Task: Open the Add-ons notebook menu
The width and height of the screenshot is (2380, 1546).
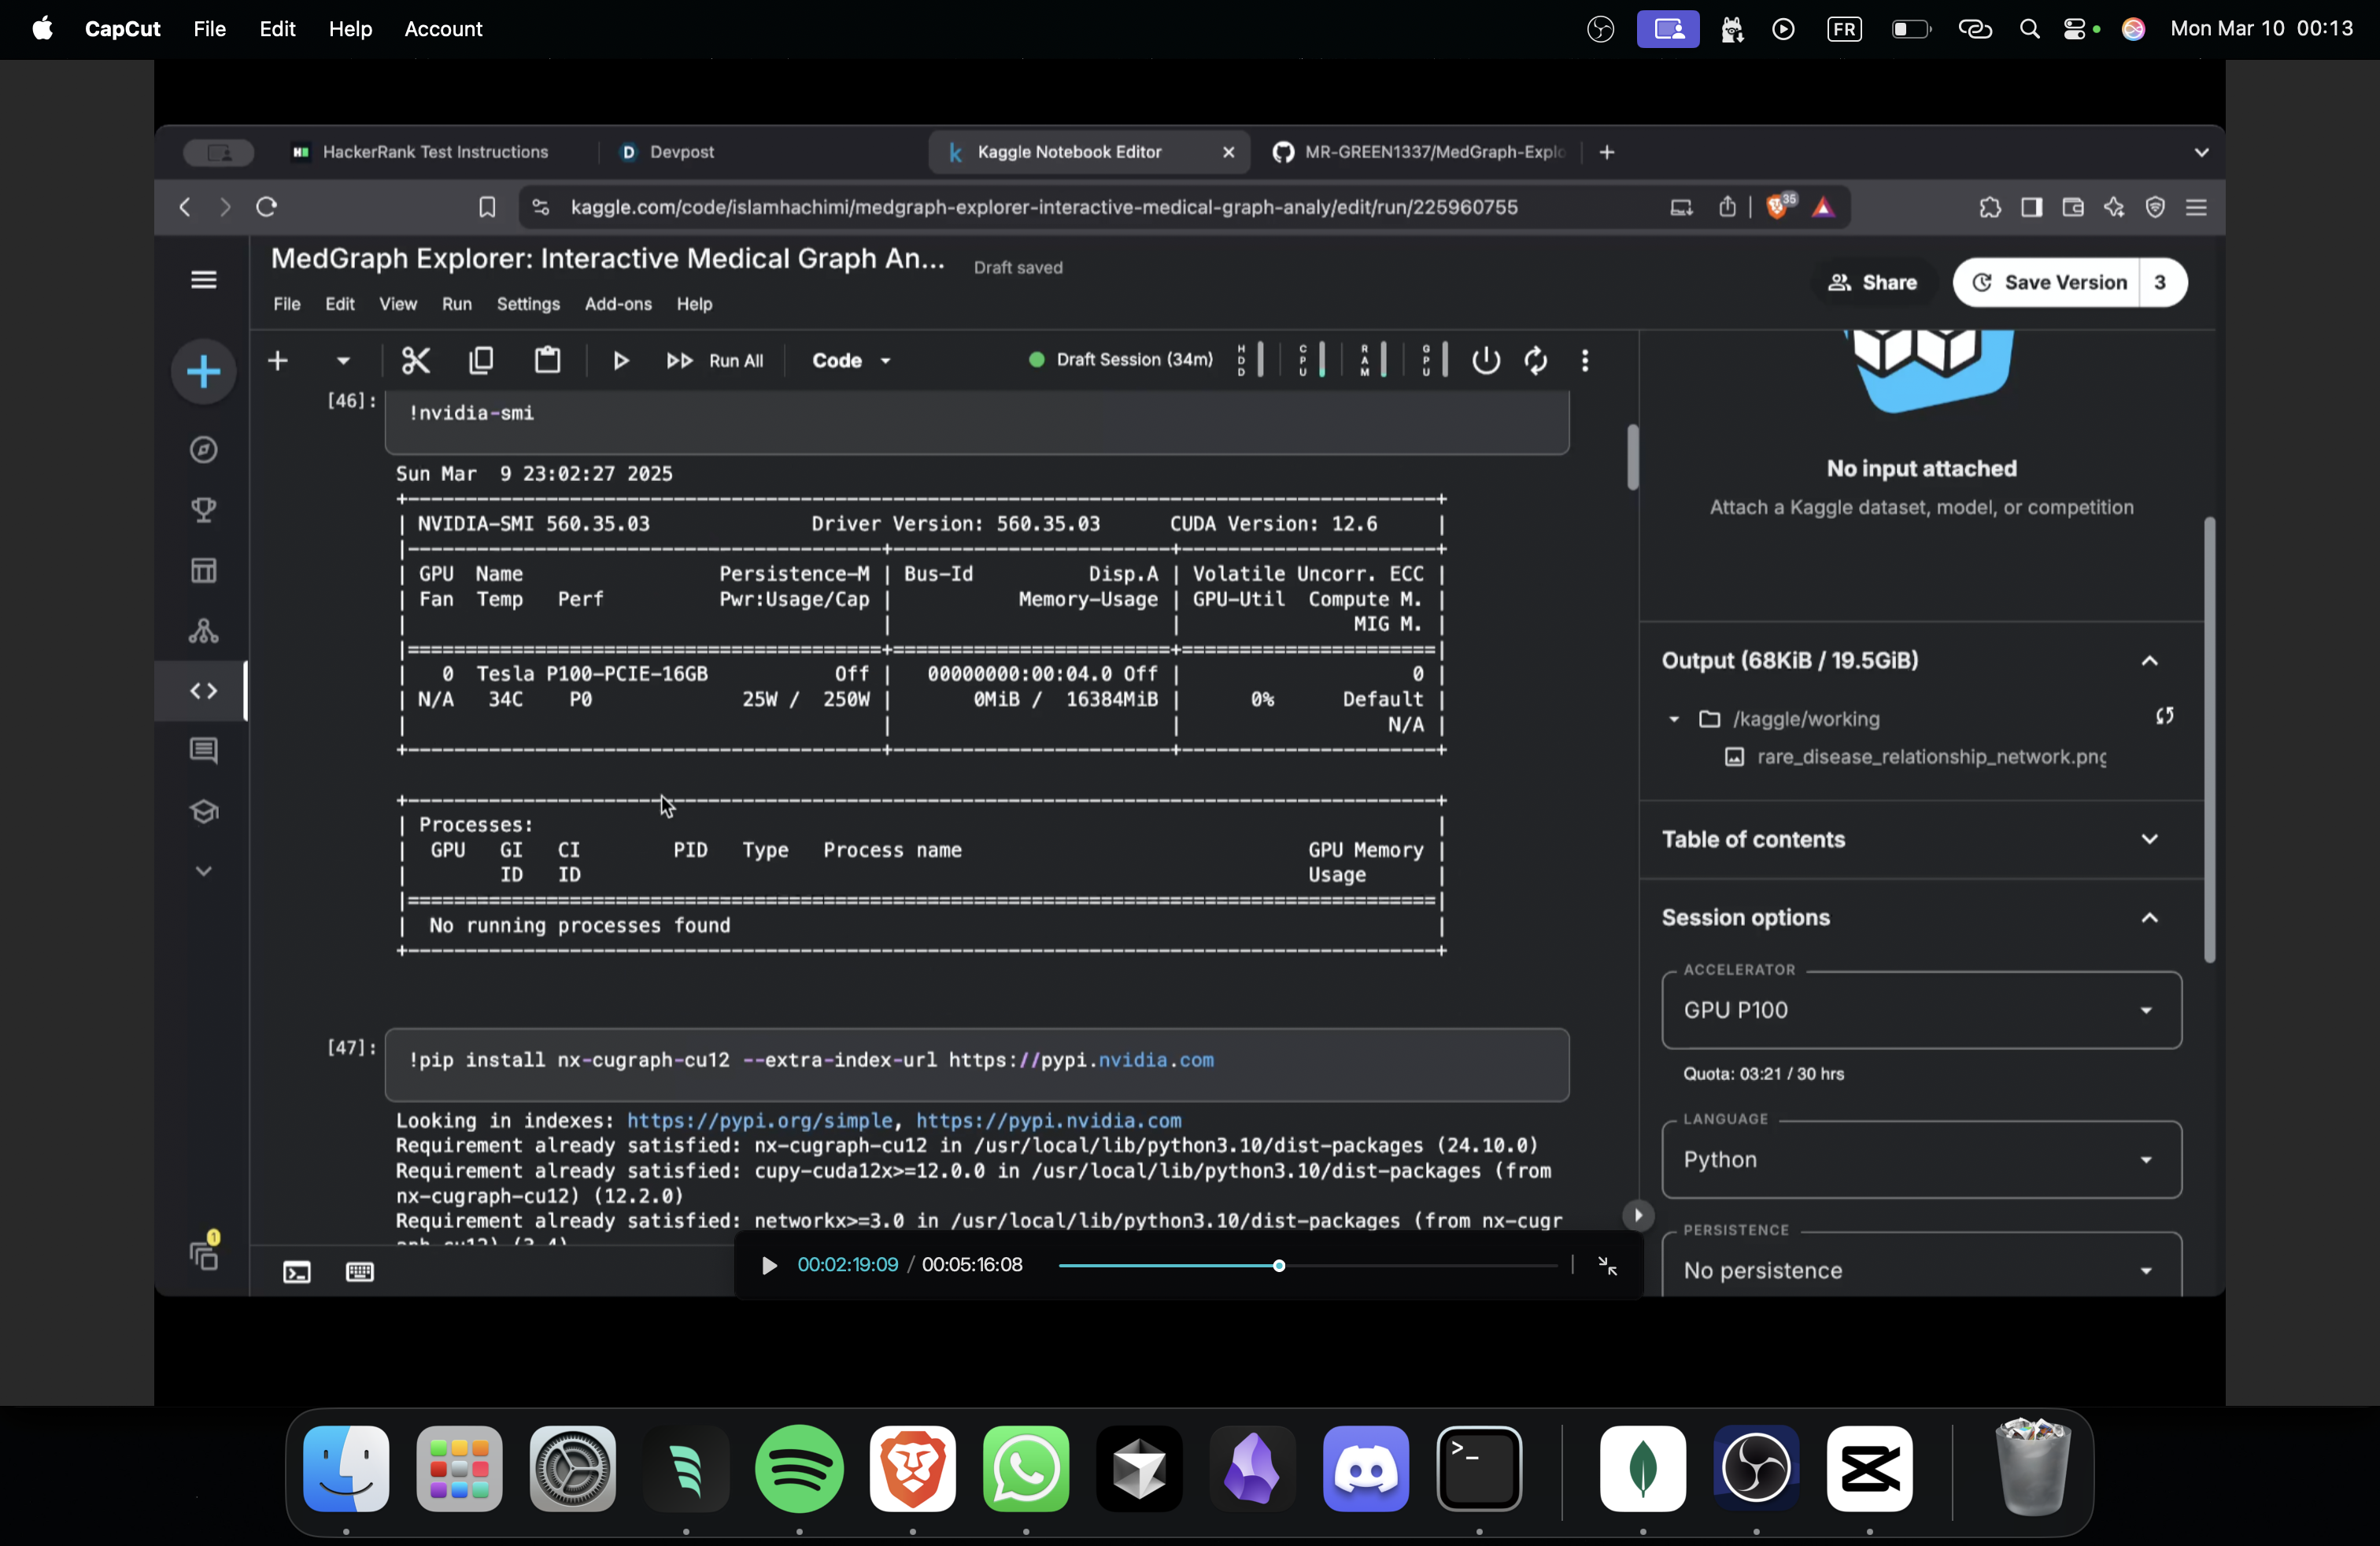Action: pos(617,304)
